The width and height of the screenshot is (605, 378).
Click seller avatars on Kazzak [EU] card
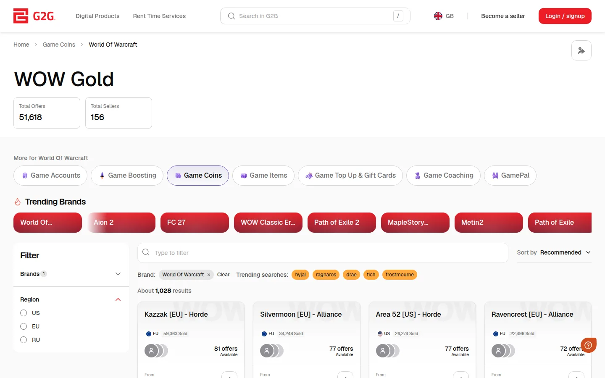[x=156, y=351]
